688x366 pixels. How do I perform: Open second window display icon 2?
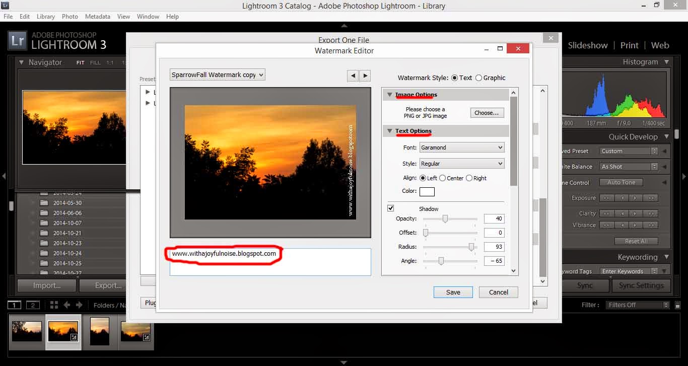click(33, 305)
